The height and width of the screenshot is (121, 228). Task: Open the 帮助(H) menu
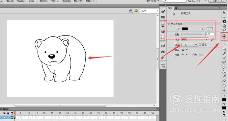click(90, 1)
